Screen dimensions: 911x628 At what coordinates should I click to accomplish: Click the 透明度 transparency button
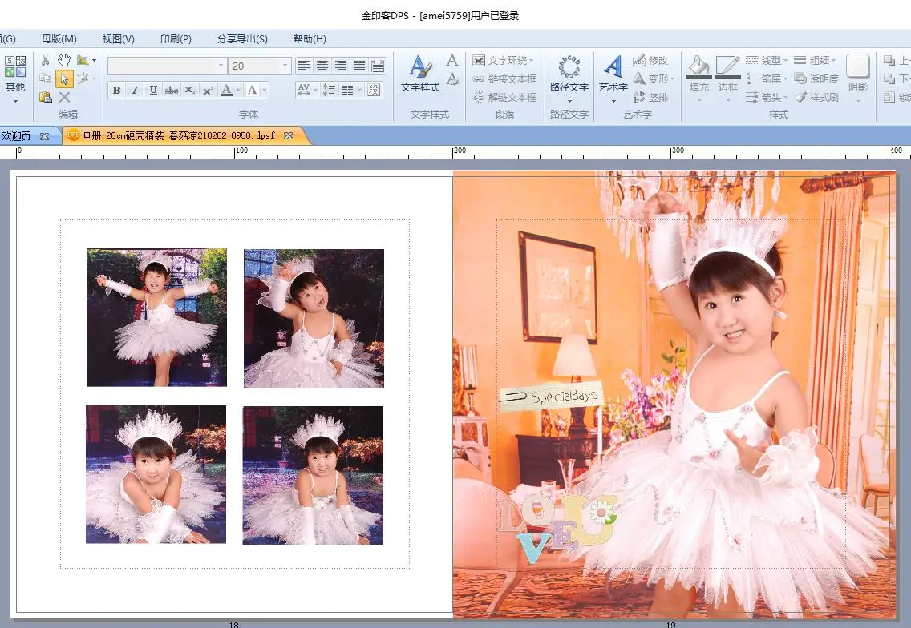click(x=817, y=78)
